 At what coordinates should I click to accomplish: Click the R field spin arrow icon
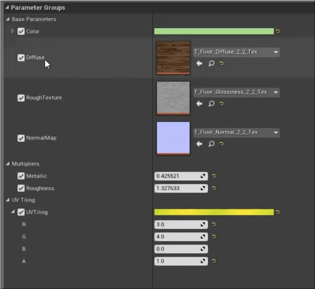[203, 224]
